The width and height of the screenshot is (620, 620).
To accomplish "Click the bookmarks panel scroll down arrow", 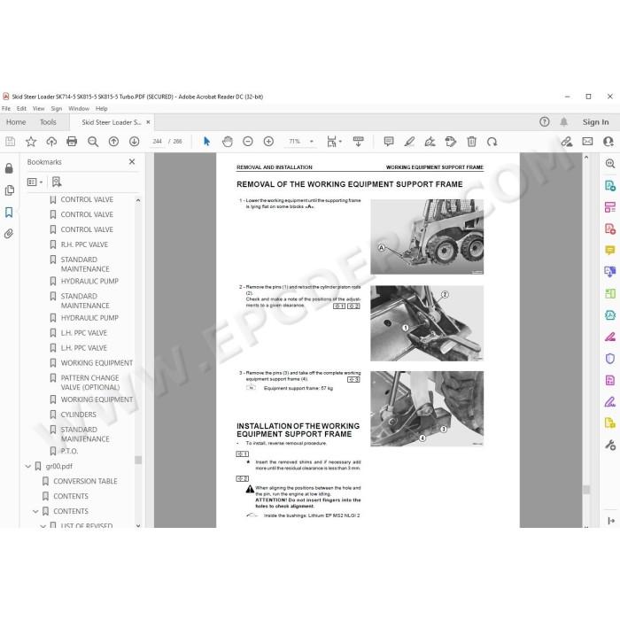I will click(138, 526).
